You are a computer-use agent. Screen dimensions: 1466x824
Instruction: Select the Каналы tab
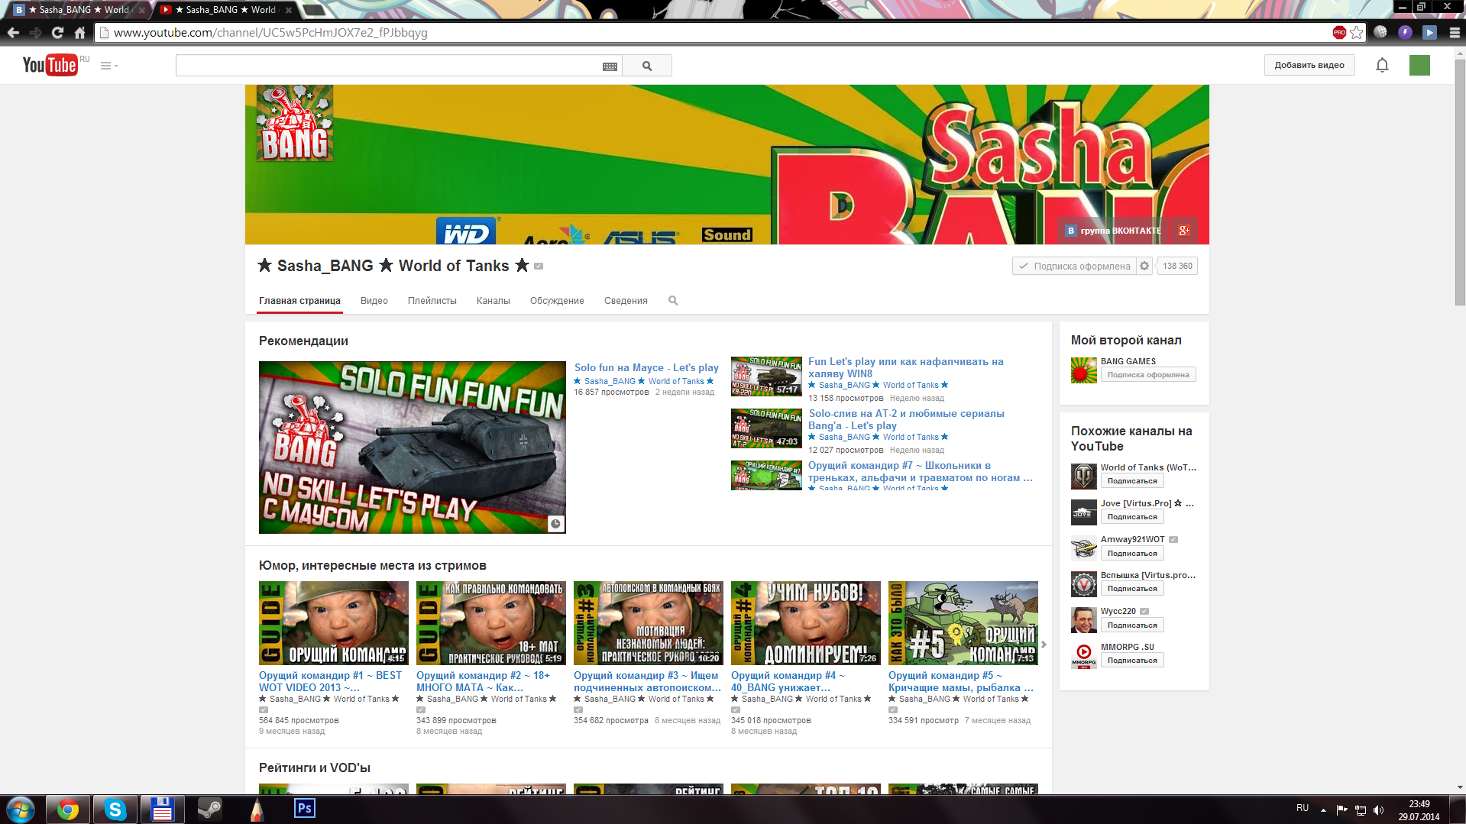point(494,301)
